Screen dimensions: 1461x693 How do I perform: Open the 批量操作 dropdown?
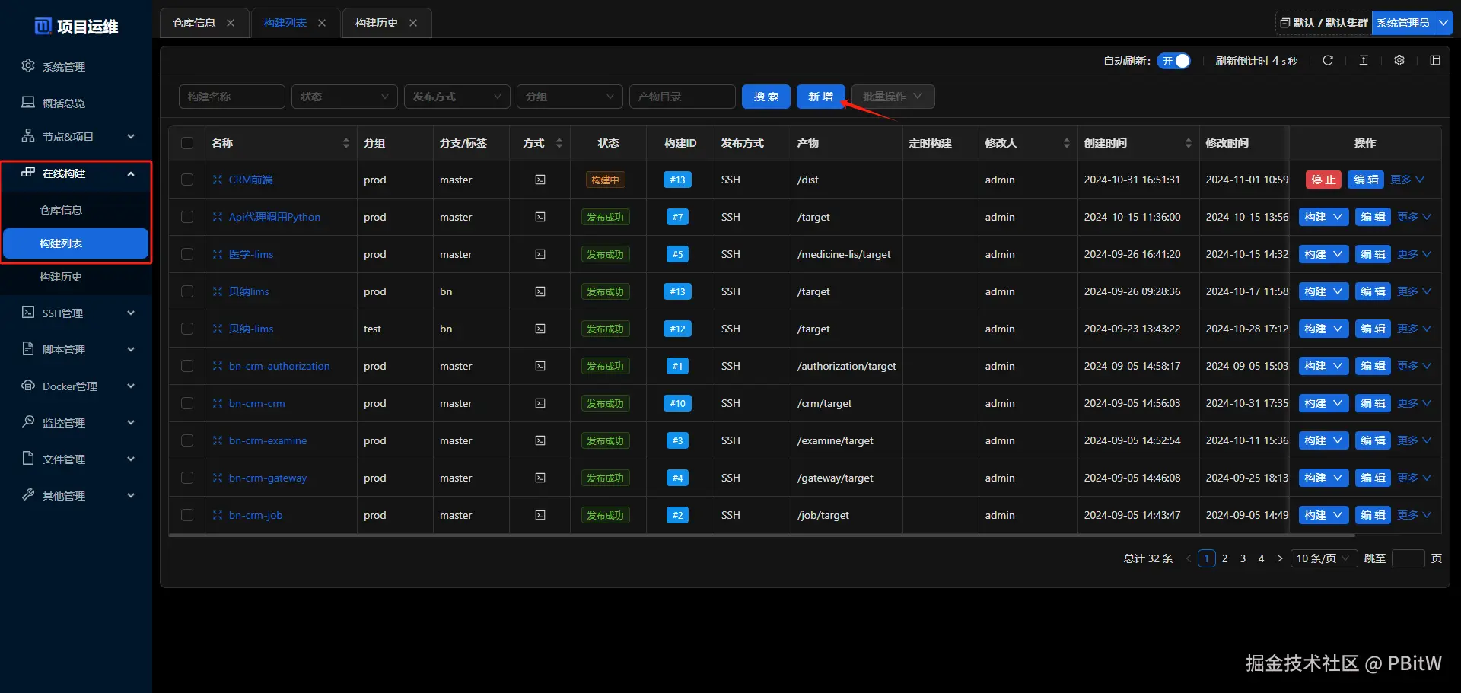click(893, 97)
